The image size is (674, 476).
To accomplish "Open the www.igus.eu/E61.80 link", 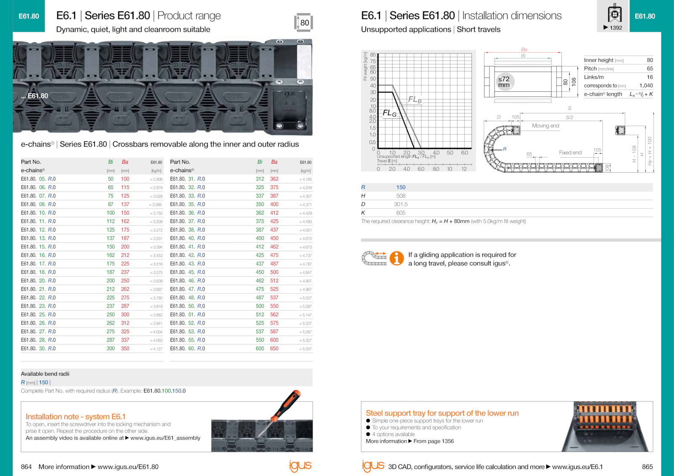I will point(128,467).
